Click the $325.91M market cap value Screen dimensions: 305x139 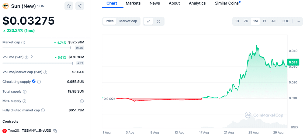coord(76,42)
